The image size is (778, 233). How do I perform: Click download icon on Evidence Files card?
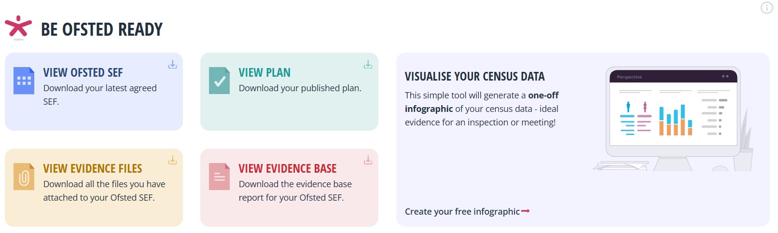(172, 160)
